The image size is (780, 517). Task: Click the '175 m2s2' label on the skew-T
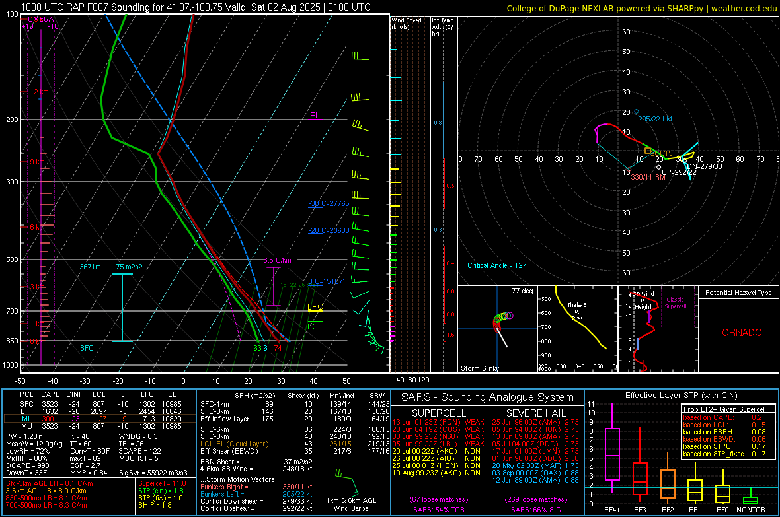pyautogui.click(x=127, y=267)
